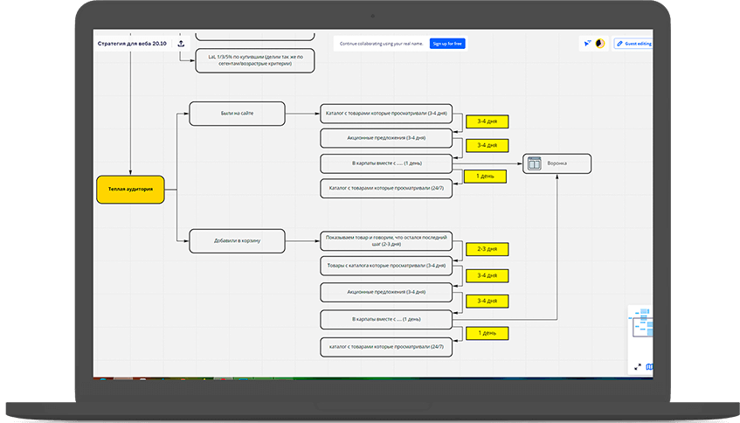This screenshot has width=740, height=423.
Task: Select the Были на сайте box
Action: pyautogui.click(x=237, y=114)
